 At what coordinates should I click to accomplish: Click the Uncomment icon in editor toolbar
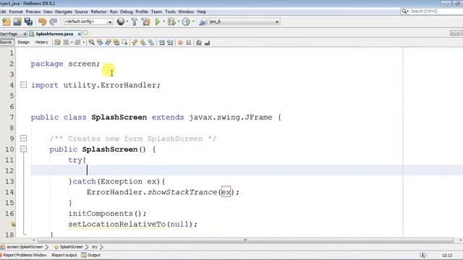click(207, 43)
